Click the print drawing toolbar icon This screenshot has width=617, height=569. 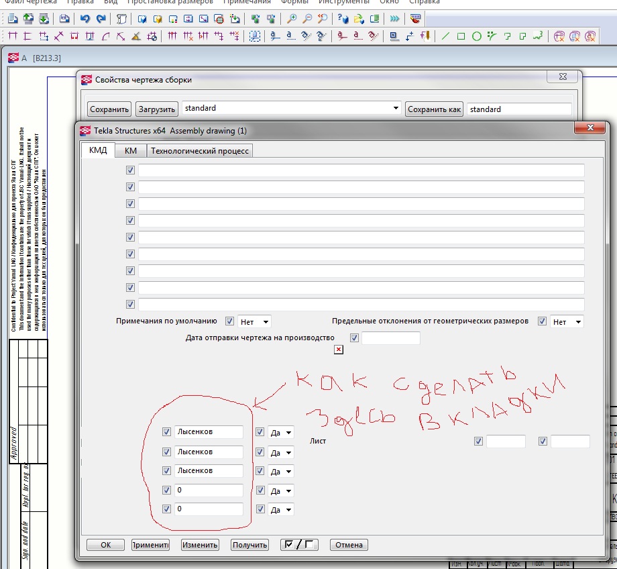[64, 19]
